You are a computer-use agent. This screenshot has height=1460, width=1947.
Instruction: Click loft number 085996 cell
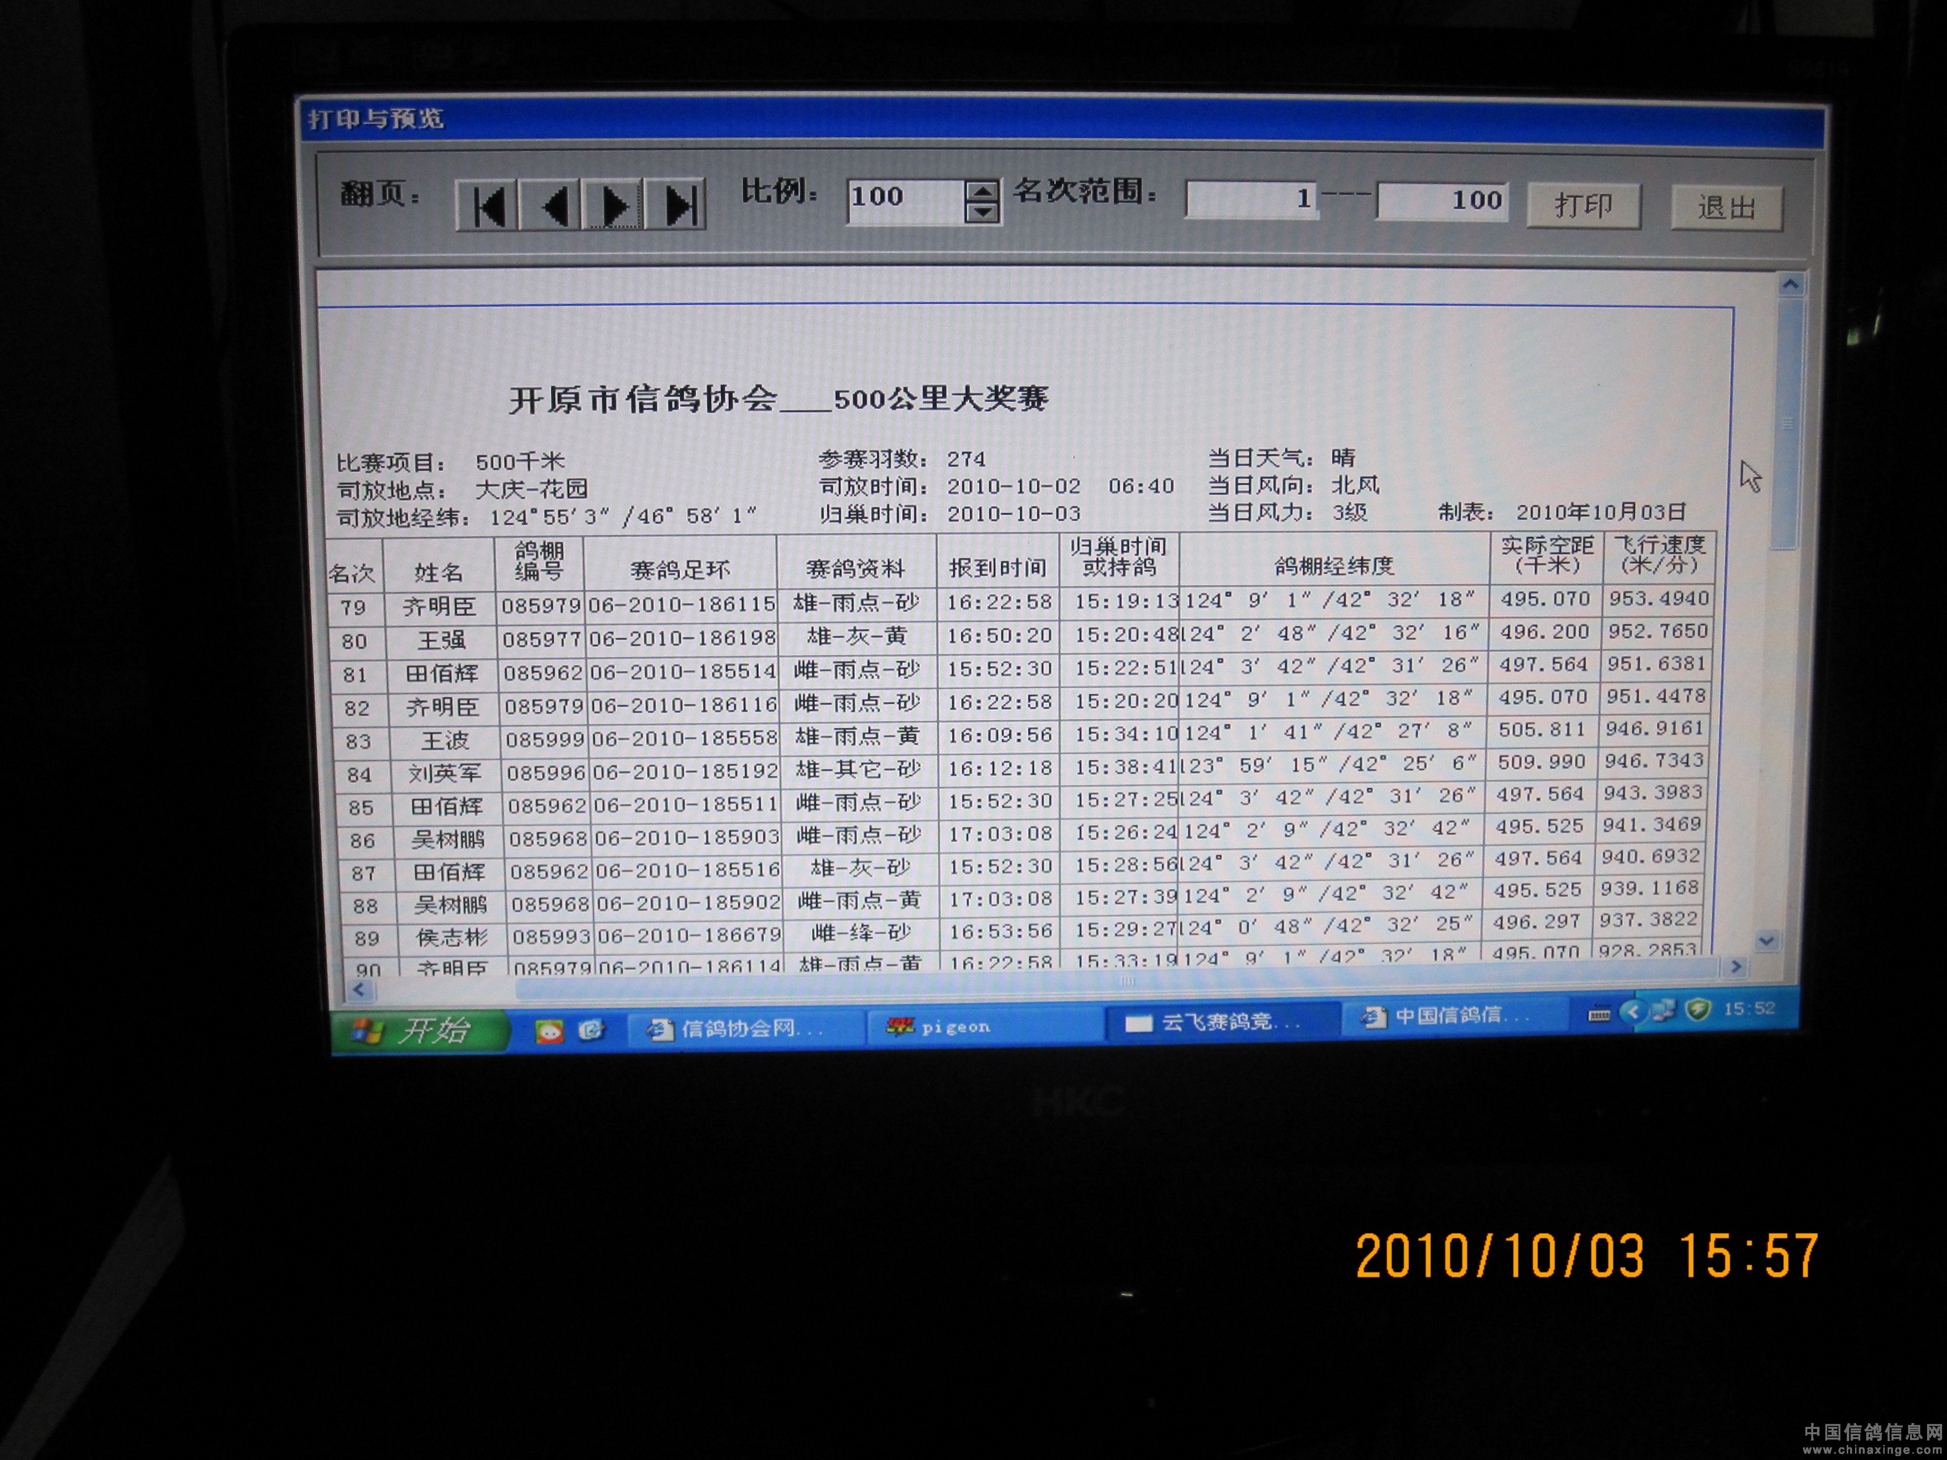546,773
